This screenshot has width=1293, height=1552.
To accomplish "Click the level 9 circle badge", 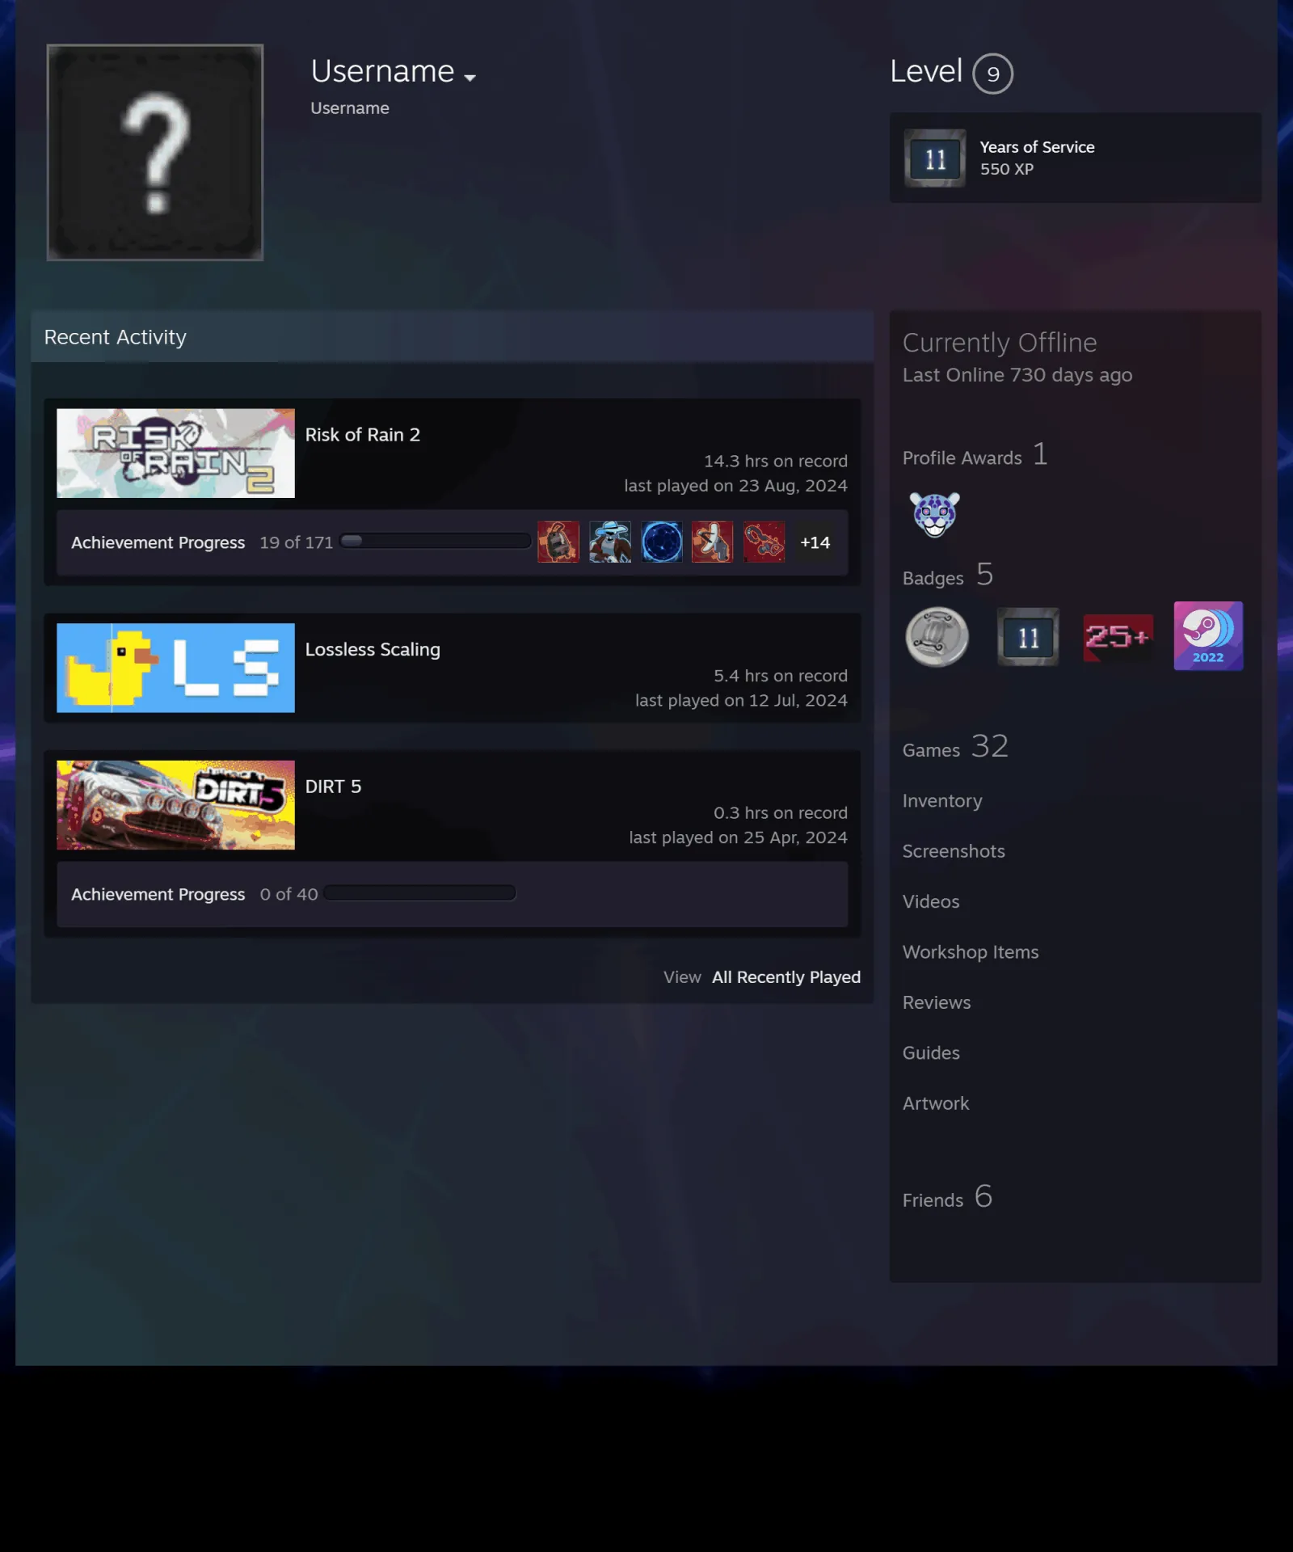I will [992, 74].
